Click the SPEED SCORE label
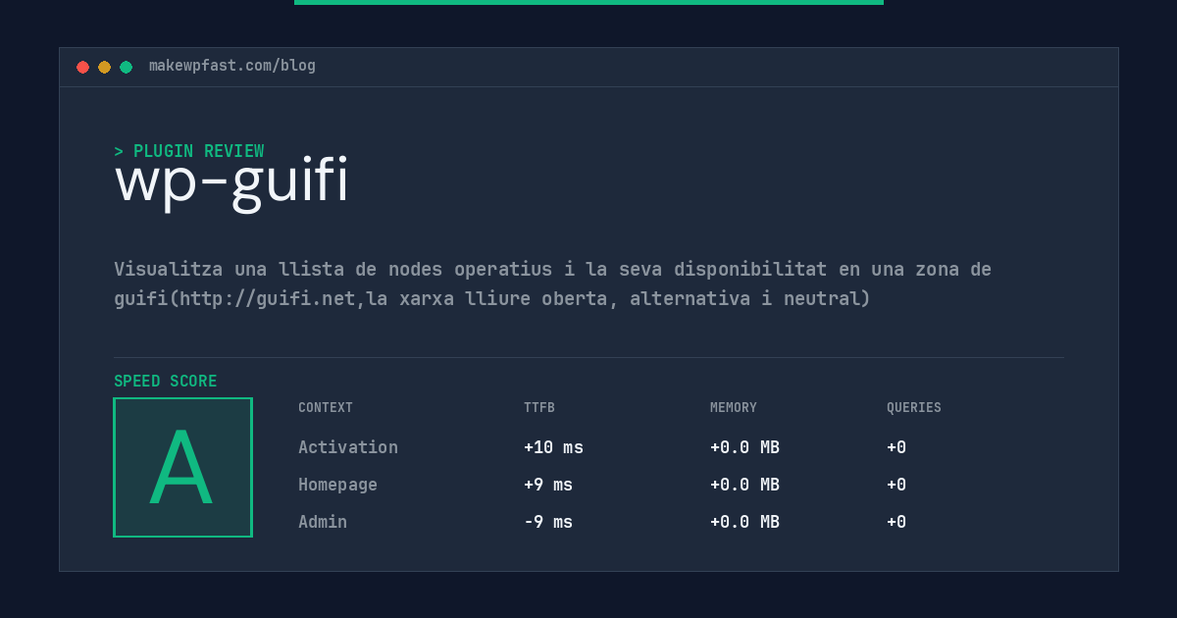The width and height of the screenshot is (1177, 618). coord(166,382)
